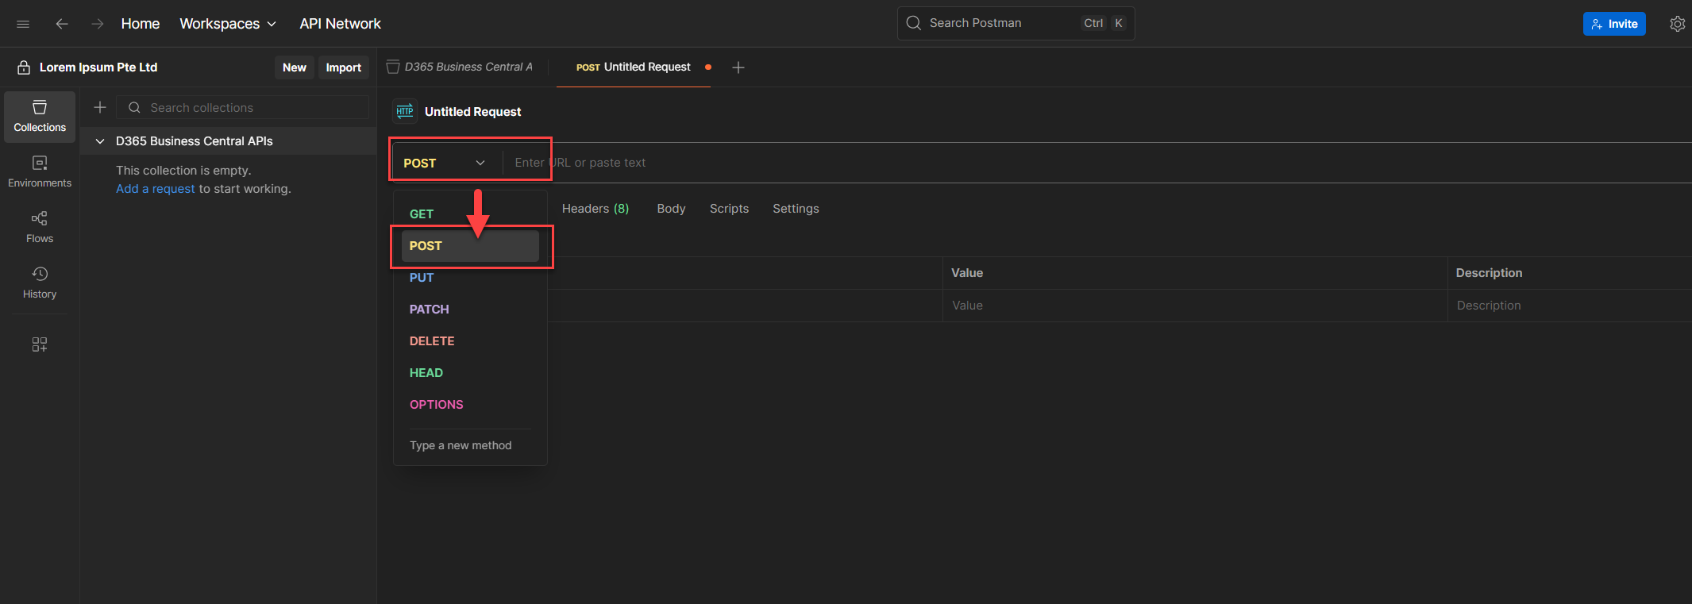This screenshot has width=1692, height=604.
Task: Go back with the left arrow
Action: [x=61, y=24]
